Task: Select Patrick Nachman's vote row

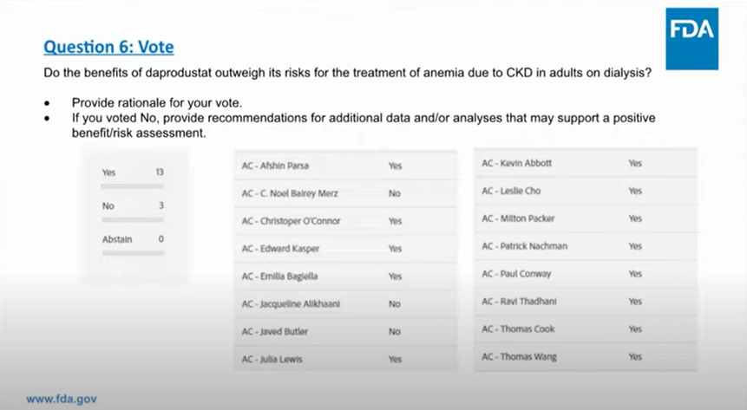Action: coord(585,246)
